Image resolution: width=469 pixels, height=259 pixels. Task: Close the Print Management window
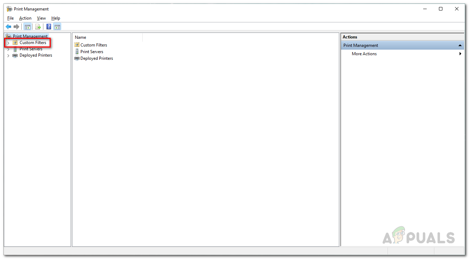click(x=457, y=9)
